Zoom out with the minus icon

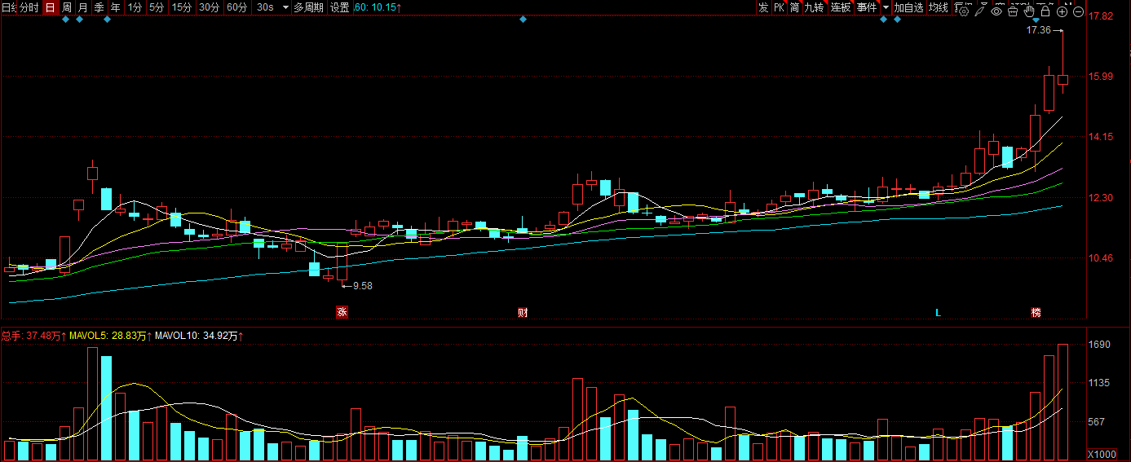click(1078, 11)
